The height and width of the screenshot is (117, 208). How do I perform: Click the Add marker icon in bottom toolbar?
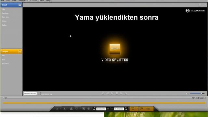57,109
